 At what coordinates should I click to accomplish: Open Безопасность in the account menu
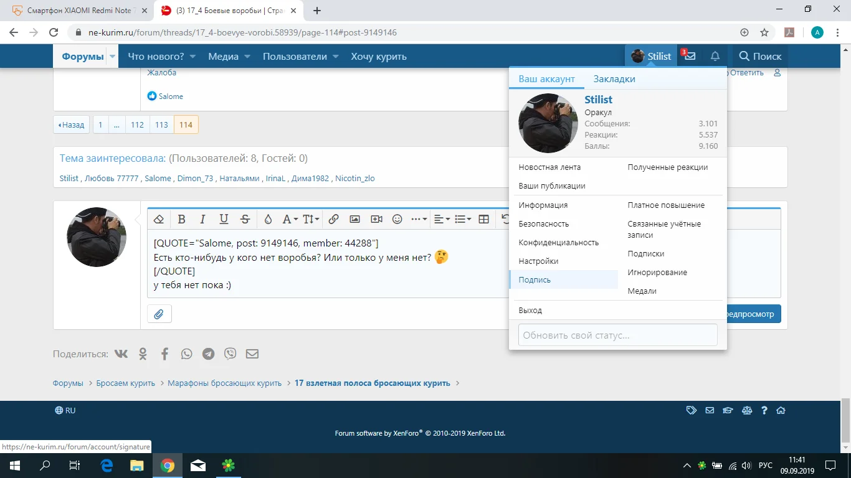544,224
